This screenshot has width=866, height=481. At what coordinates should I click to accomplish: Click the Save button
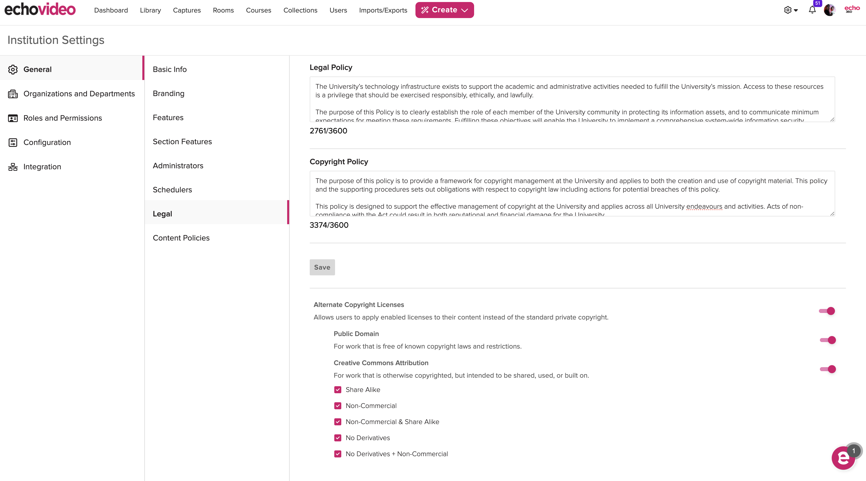(x=322, y=267)
